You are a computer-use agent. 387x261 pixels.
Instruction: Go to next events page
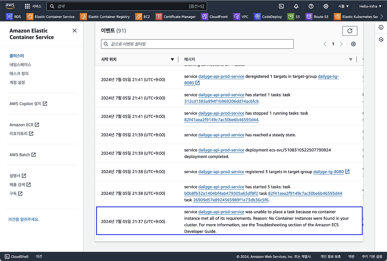pyautogui.click(x=341, y=44)
